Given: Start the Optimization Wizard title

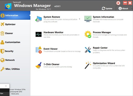Looking at the screenshot, I should (x=104, y=63).
